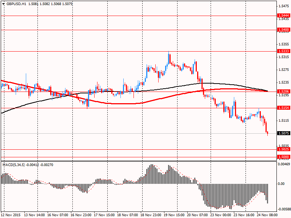The height and width of the screenshot is (218, 291).
Task: Click the 1.5000 red price level label
Action: (284, 157)
